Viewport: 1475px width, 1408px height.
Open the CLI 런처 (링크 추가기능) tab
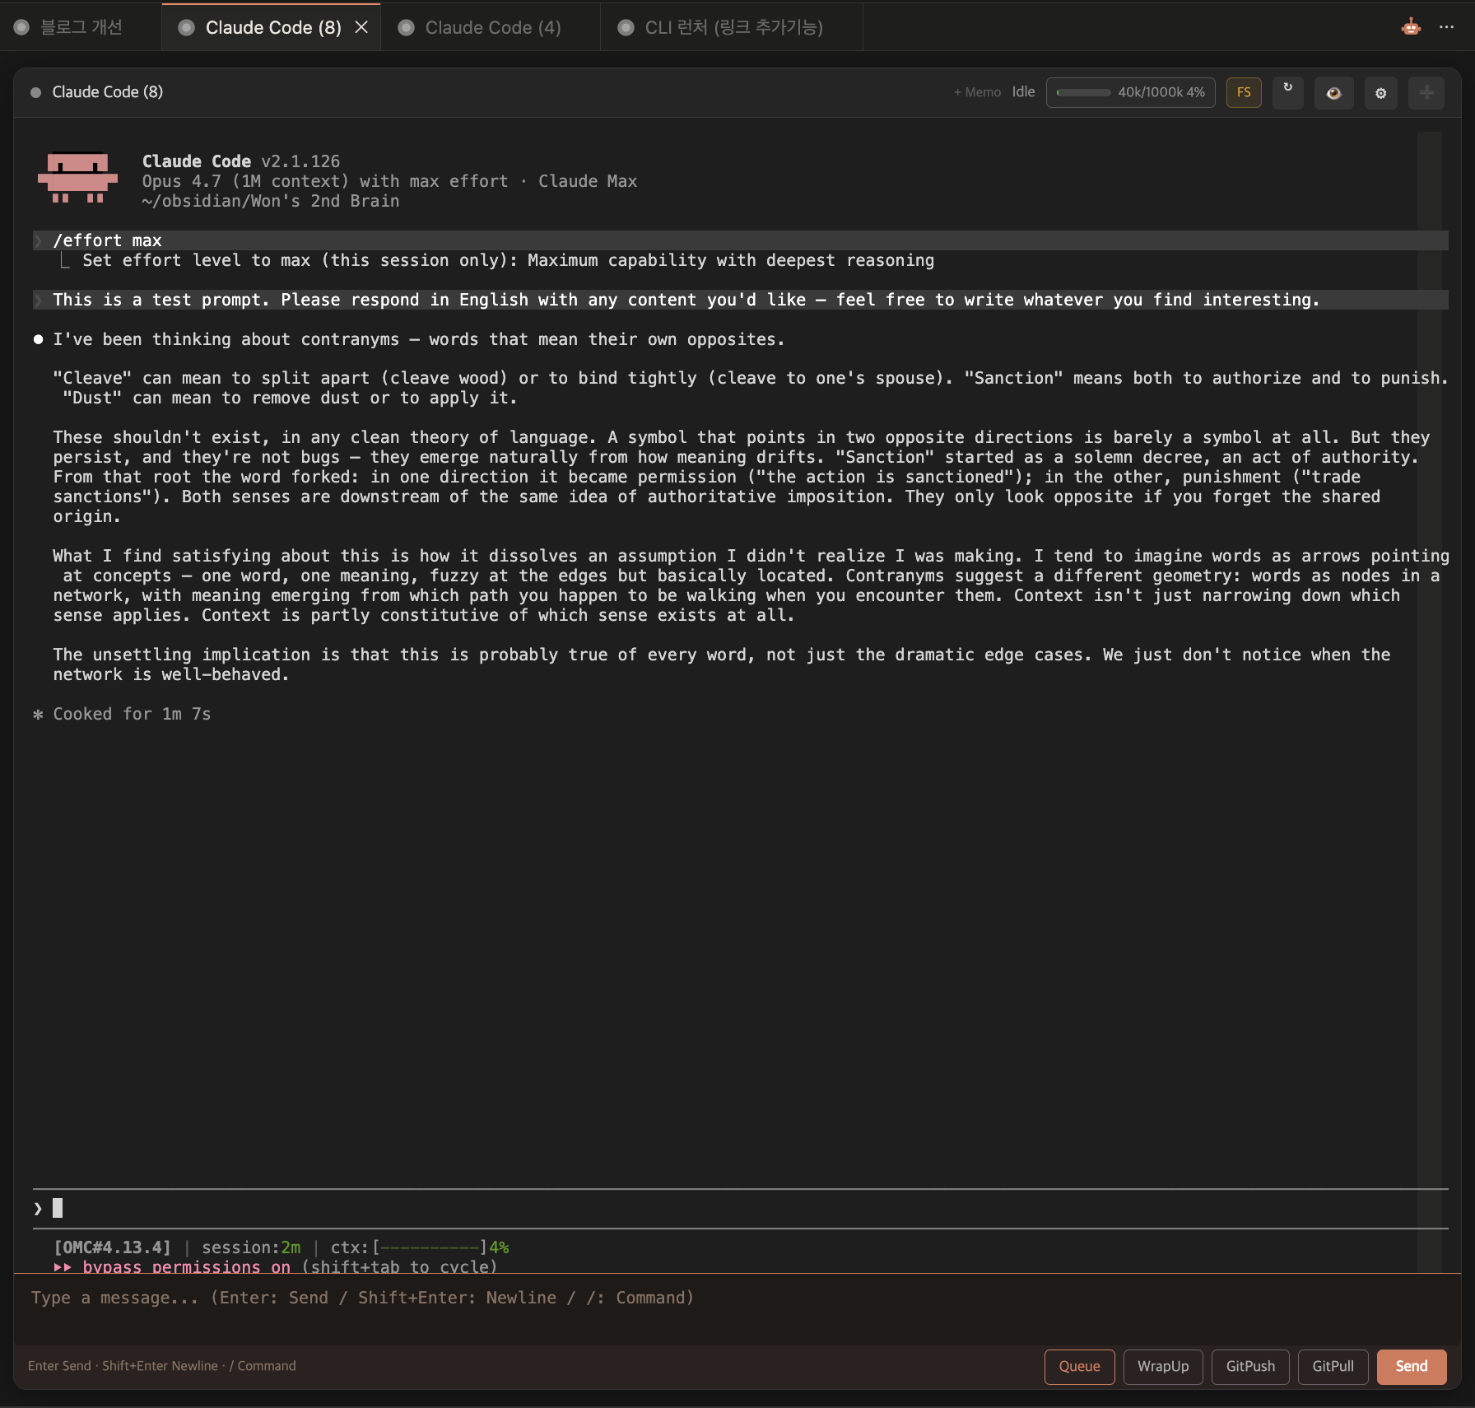[733, 27]
